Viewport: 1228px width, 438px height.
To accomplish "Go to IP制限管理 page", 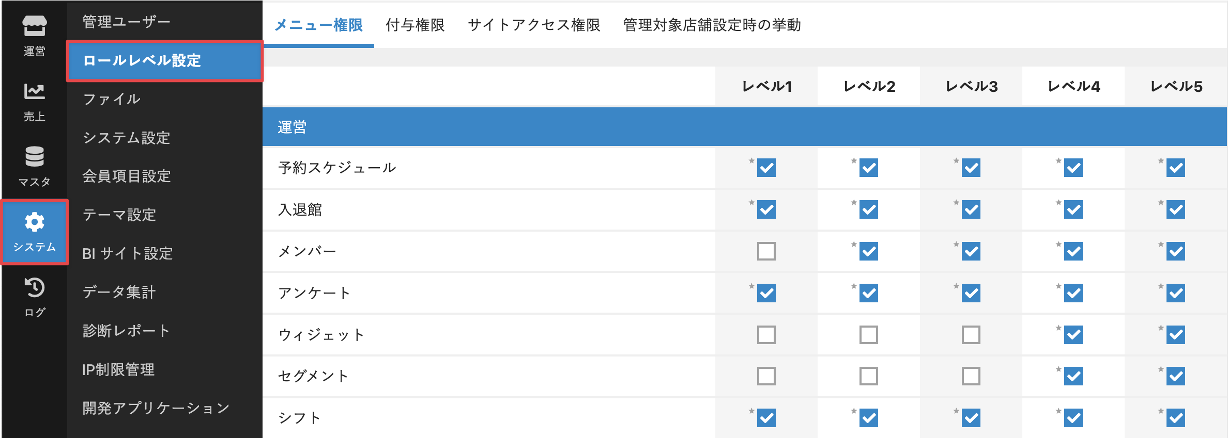I will pyautogui.click(x=118, y=369).
